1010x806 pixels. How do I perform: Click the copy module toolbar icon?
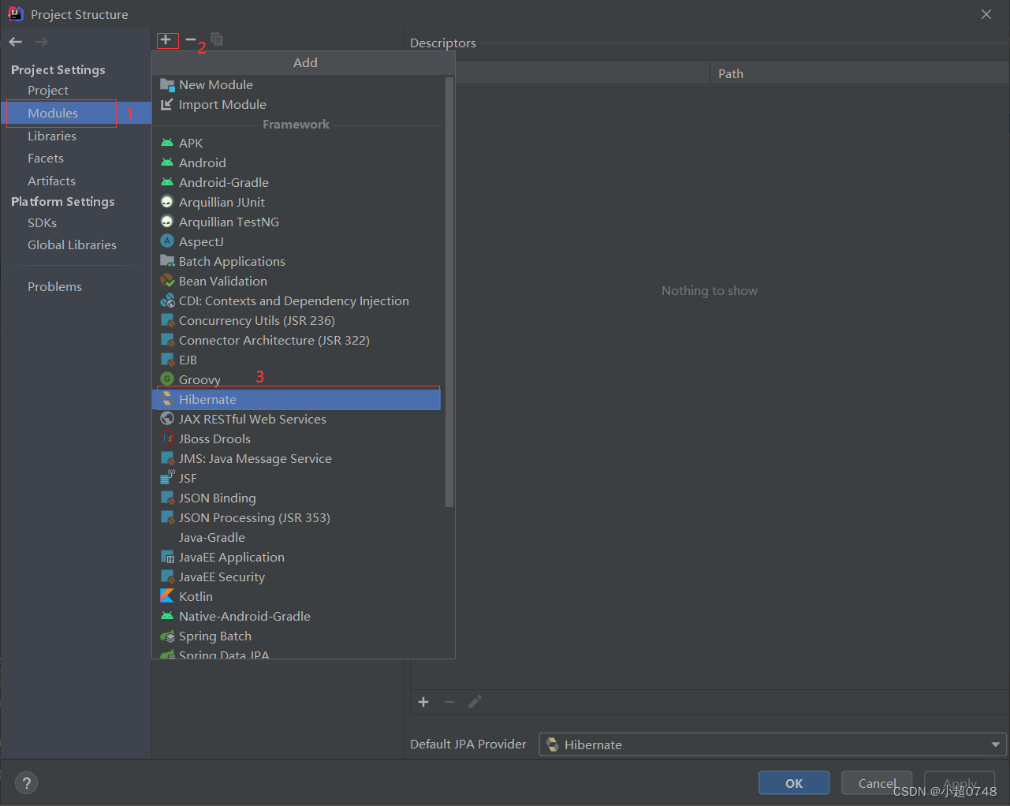[x=217, y=39]
